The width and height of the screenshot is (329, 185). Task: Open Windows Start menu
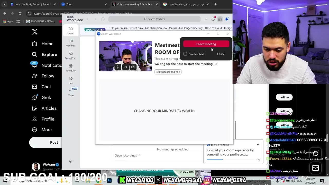click(5, 181)
